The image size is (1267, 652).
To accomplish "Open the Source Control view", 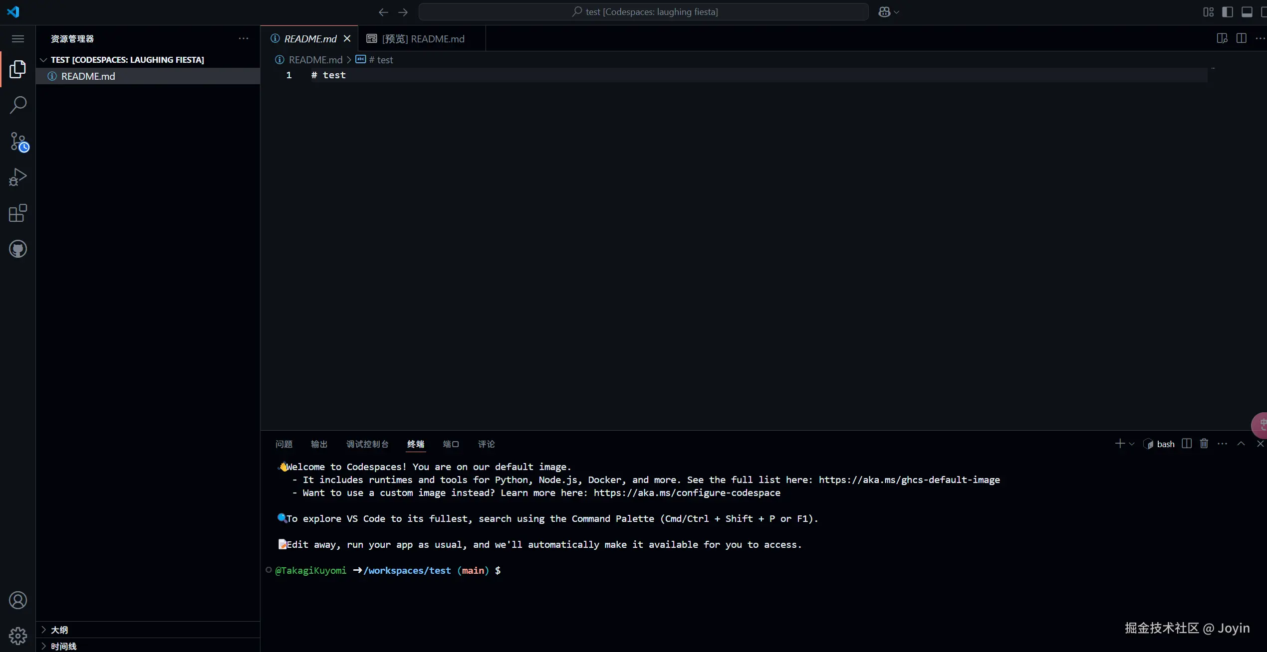I will click(x=18, y=142).
